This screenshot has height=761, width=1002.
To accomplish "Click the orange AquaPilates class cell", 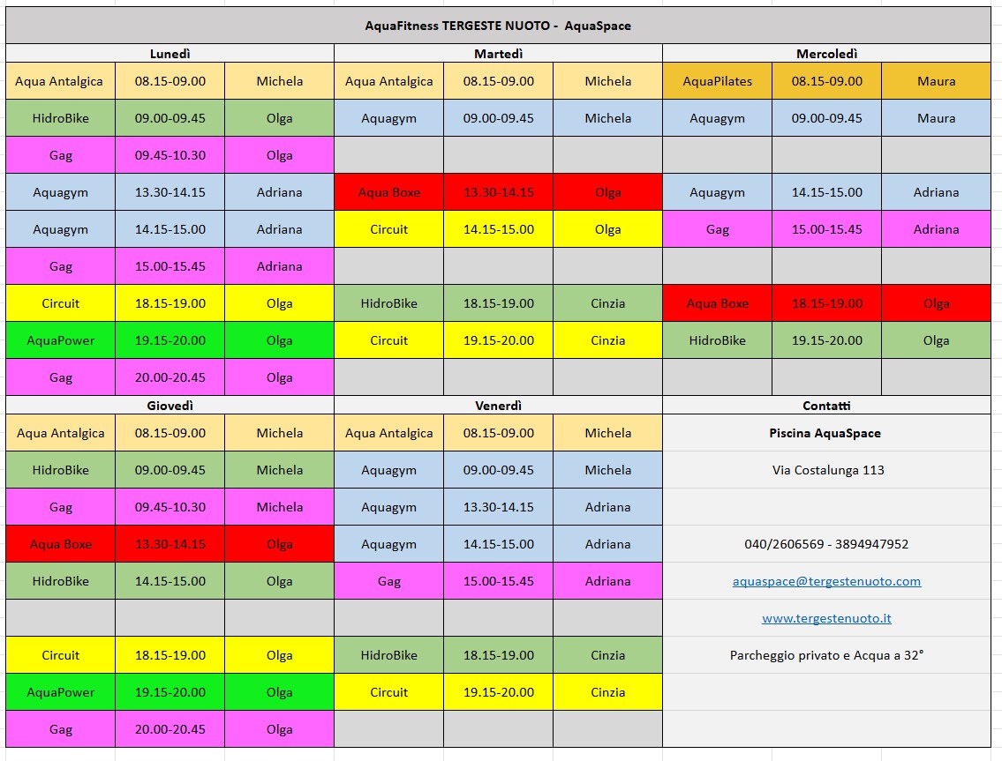I will click(717, 81).
